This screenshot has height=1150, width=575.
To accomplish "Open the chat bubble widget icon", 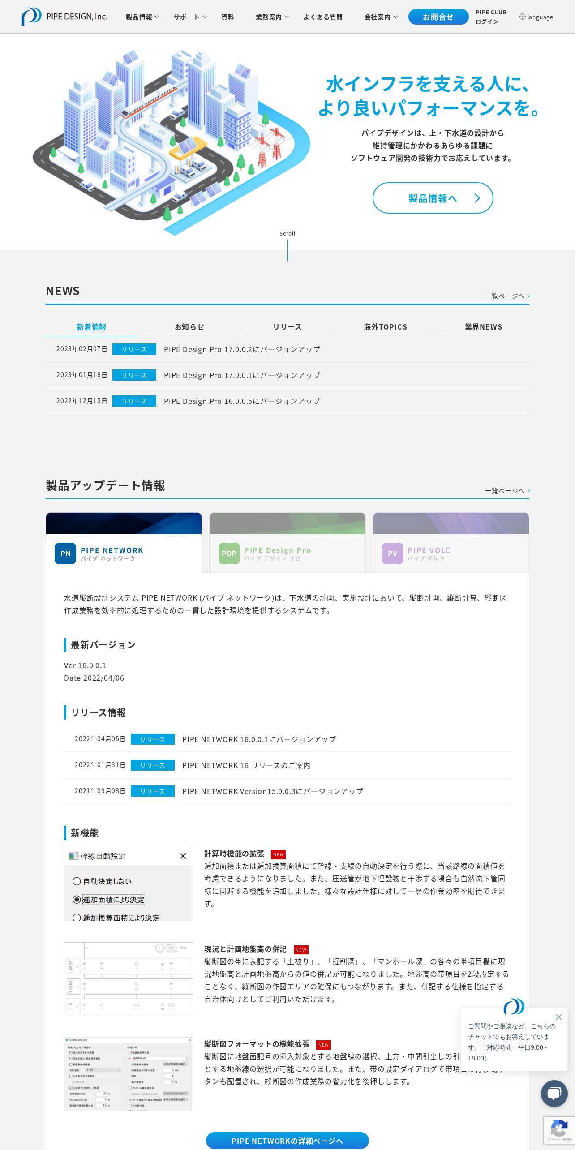I will [554, 1093].
